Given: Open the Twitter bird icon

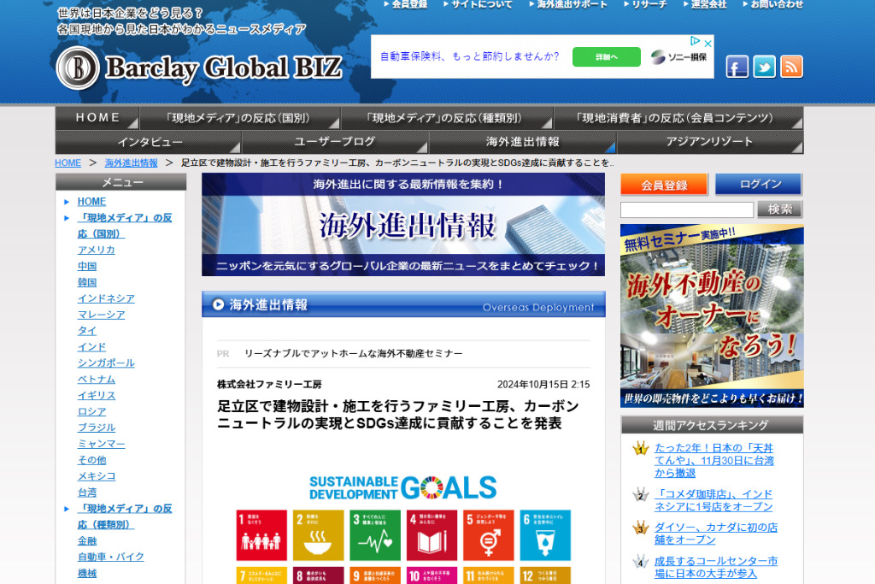Looking at the screenshot, I should pos(764,67).
